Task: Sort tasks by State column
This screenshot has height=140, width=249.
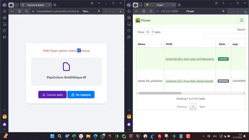Action: 223,44
